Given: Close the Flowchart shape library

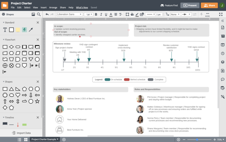Looking at the screenshot, I should pyautogui.click(x=38, y=39).
